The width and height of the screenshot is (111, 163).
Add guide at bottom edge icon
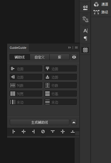[x=73, y=132]
